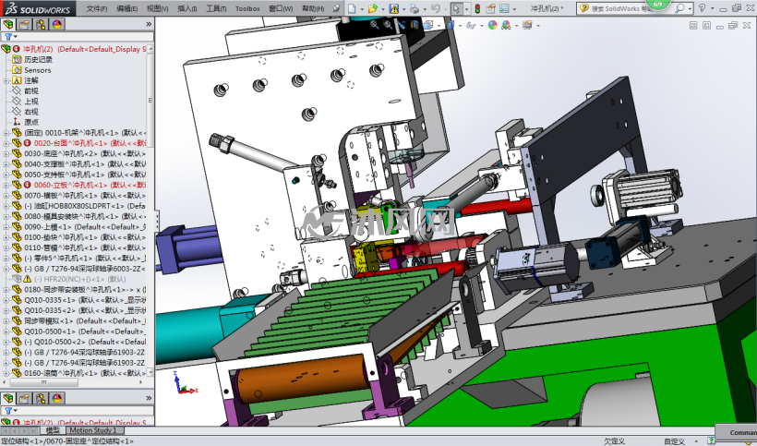Click the Open file folder icon
The width and height of the screenshot is (757, 446).
coord(372,8)
